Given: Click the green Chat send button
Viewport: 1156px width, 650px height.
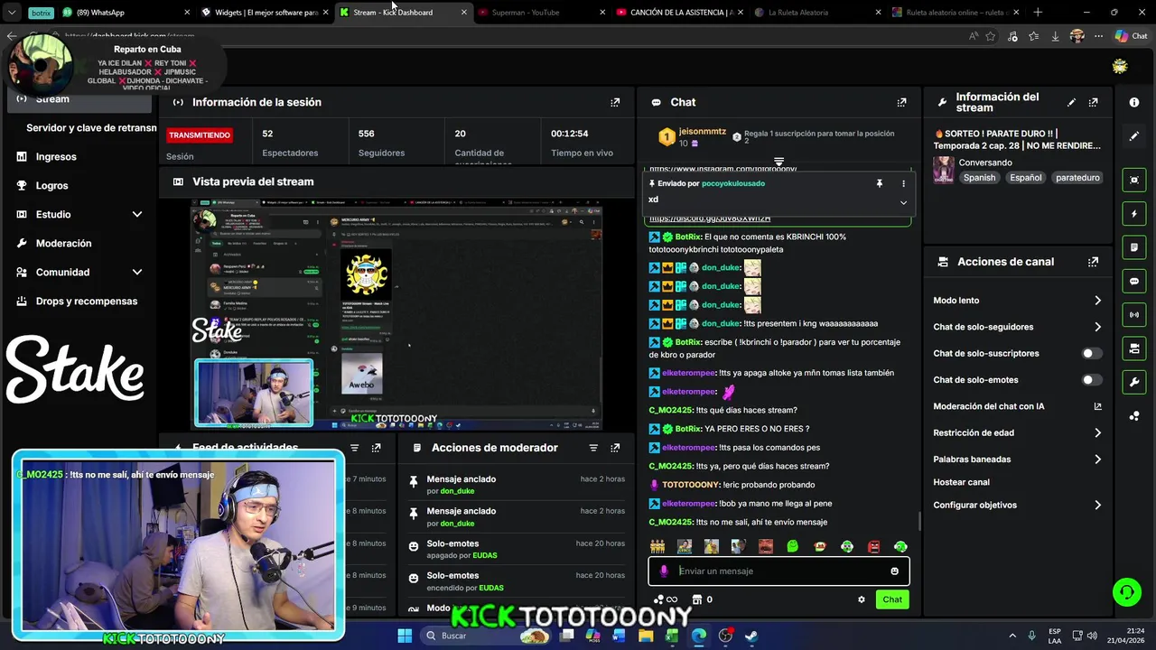Looking at the screenshot, I should pos(892,599).
